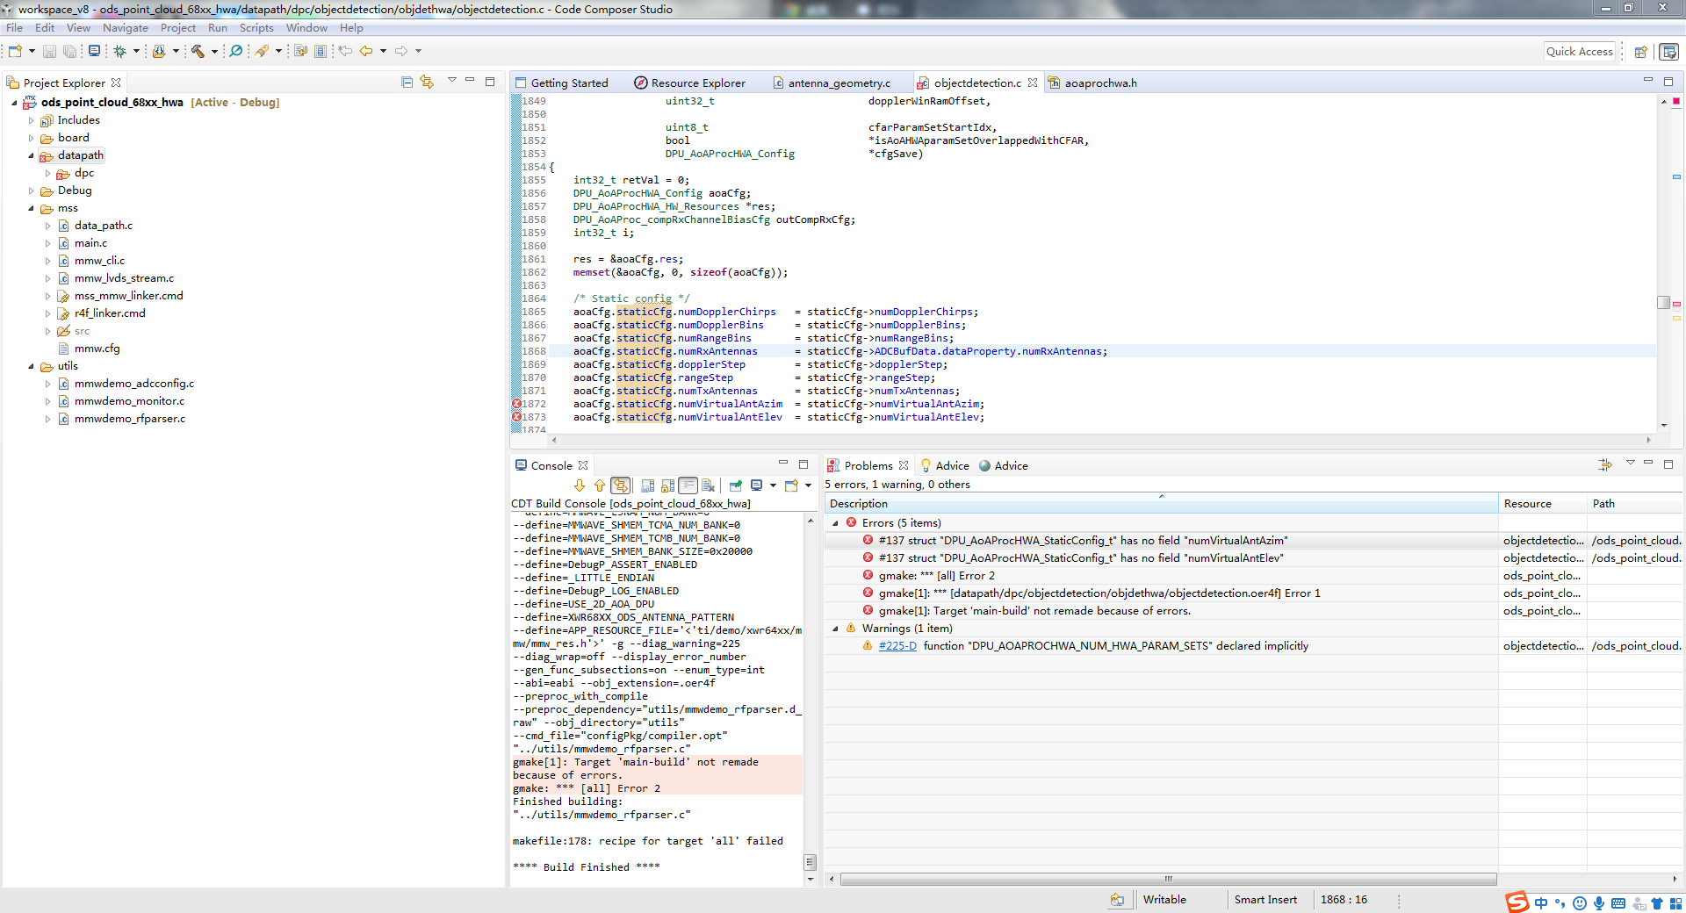Toggle Link with Editor in Project Explorer
1686x913 pixels.
click(x=427, y=83)
